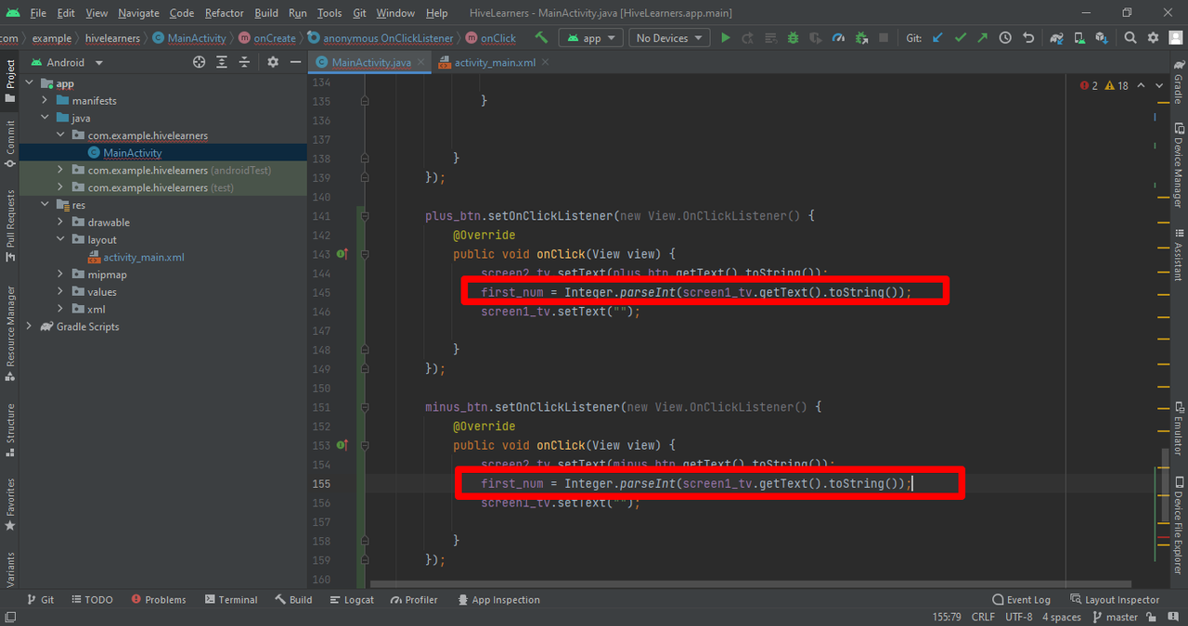Expand the mipmap folder

pos(59,275)
